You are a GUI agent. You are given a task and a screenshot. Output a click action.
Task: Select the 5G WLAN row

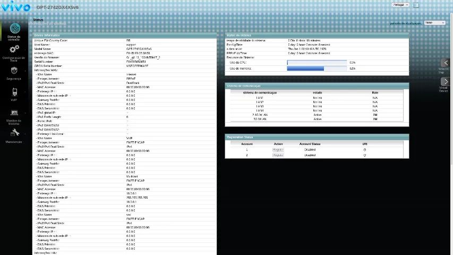[317, 119]
